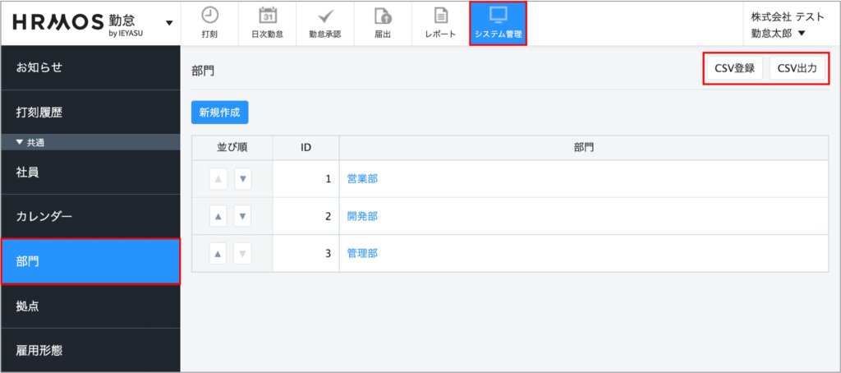Click the 新規作成 button
Viewport: 841px width, 373px height.
pyautogui.click(x=219, y=113)
